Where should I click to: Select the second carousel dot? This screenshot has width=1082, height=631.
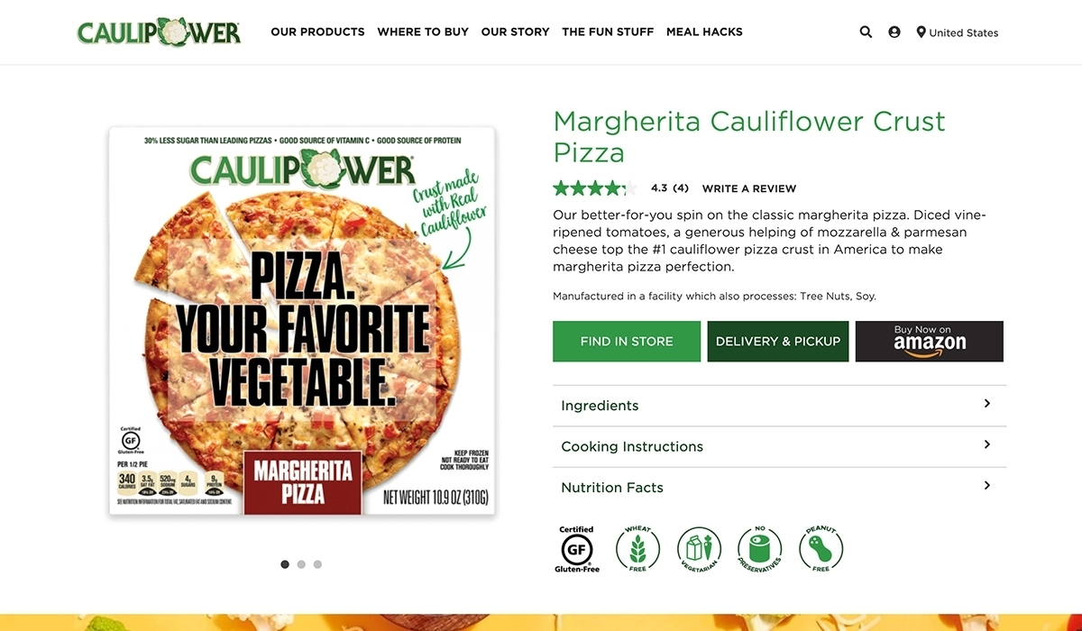tap(301, 564)
